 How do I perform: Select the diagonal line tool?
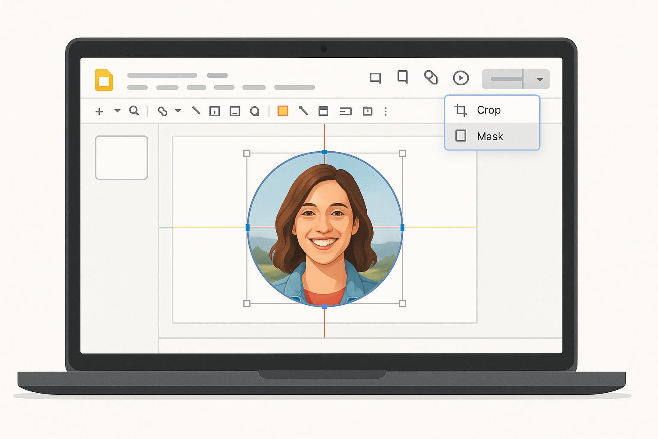196,111
